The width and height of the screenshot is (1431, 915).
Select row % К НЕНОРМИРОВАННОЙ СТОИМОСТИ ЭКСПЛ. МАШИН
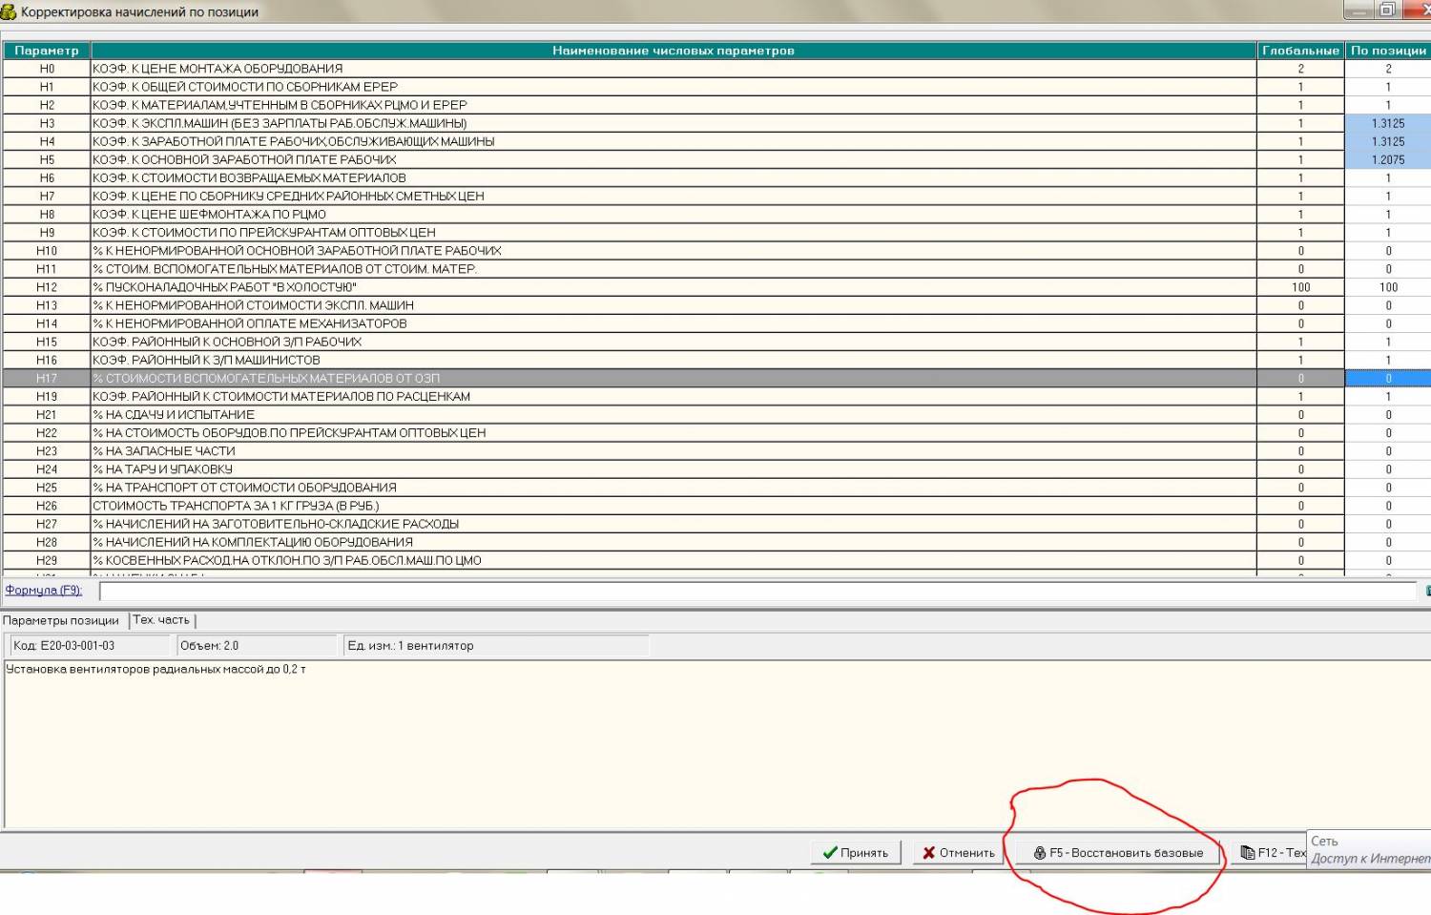(674, 305)
